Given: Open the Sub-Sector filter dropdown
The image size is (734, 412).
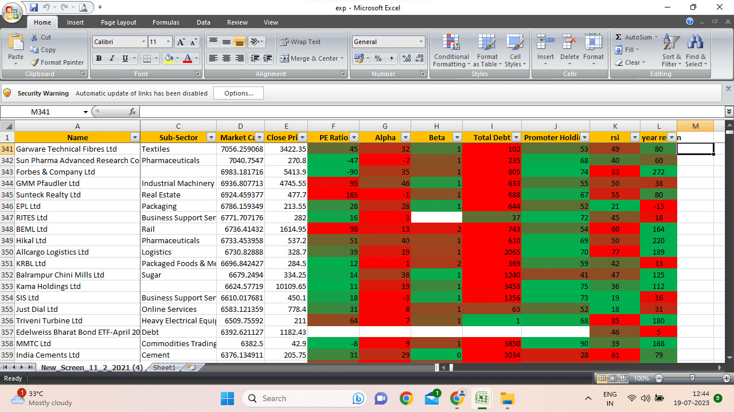Looking at the screenshot, I should click(x=211, y=137).
